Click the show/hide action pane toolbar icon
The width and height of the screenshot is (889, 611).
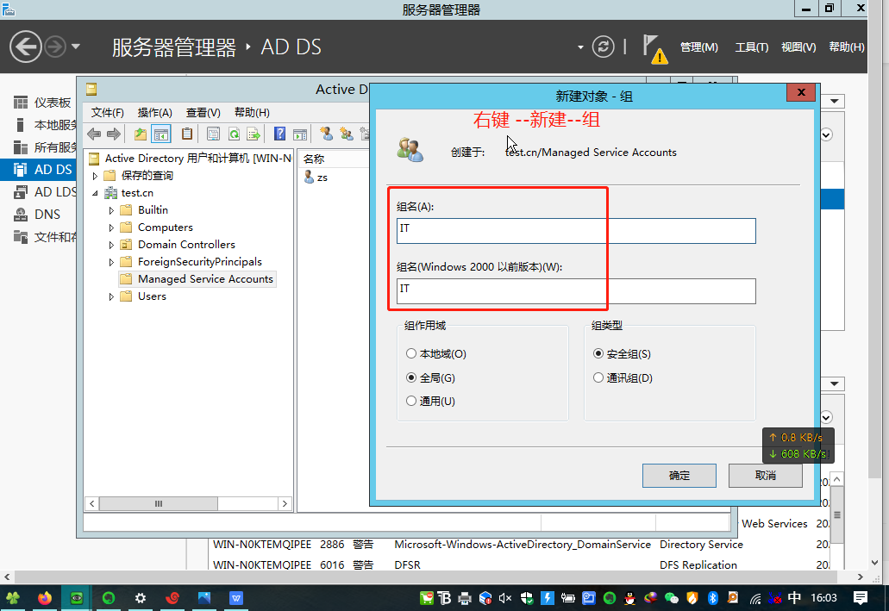point(300,134)
